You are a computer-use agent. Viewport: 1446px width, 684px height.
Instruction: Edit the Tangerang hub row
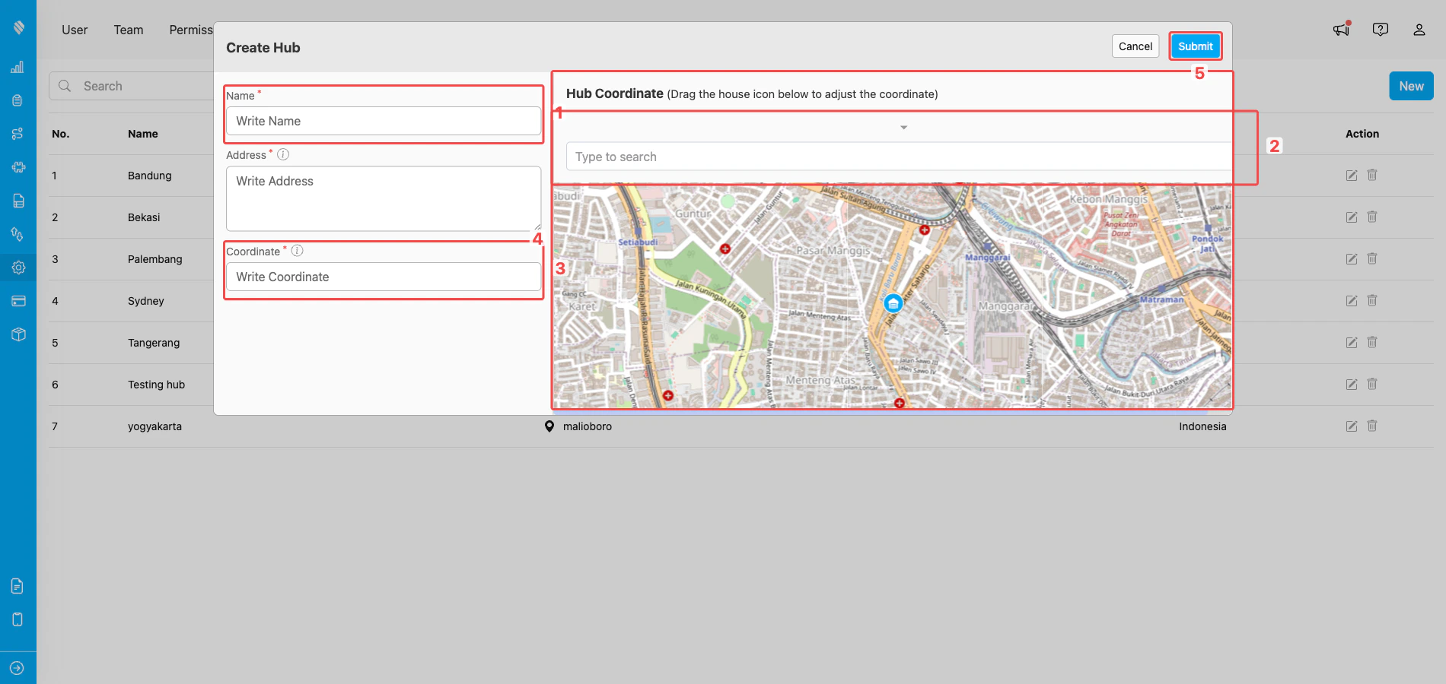point(1352,343)
